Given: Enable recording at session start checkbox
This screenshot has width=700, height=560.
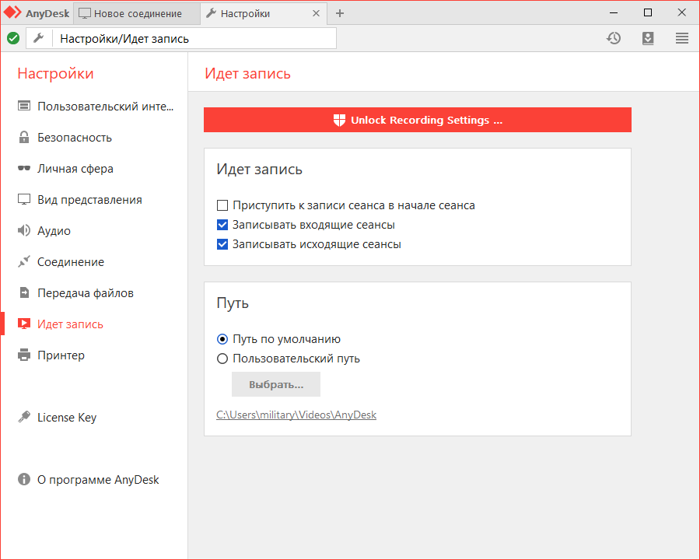Looking at the screenshot, I should coord(222,205).
